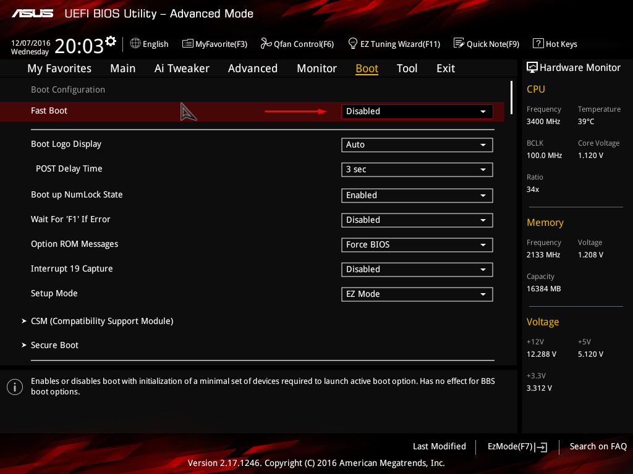Expand the CSM (Compatibility Support Module) submenu
Image resolution: width=633 pixels, height=474 pixels.
102,321
